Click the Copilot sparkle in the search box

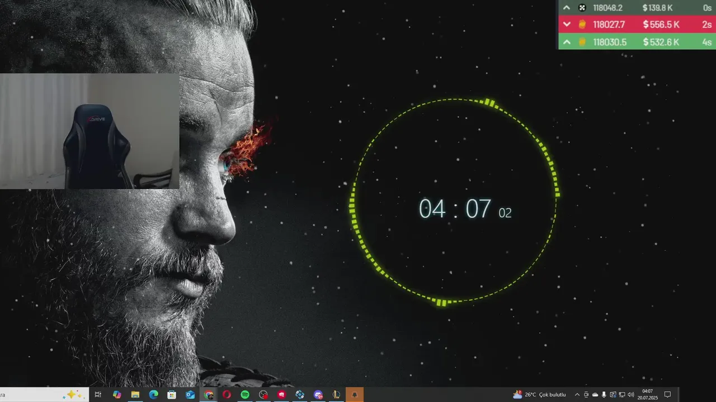point(74,395)
